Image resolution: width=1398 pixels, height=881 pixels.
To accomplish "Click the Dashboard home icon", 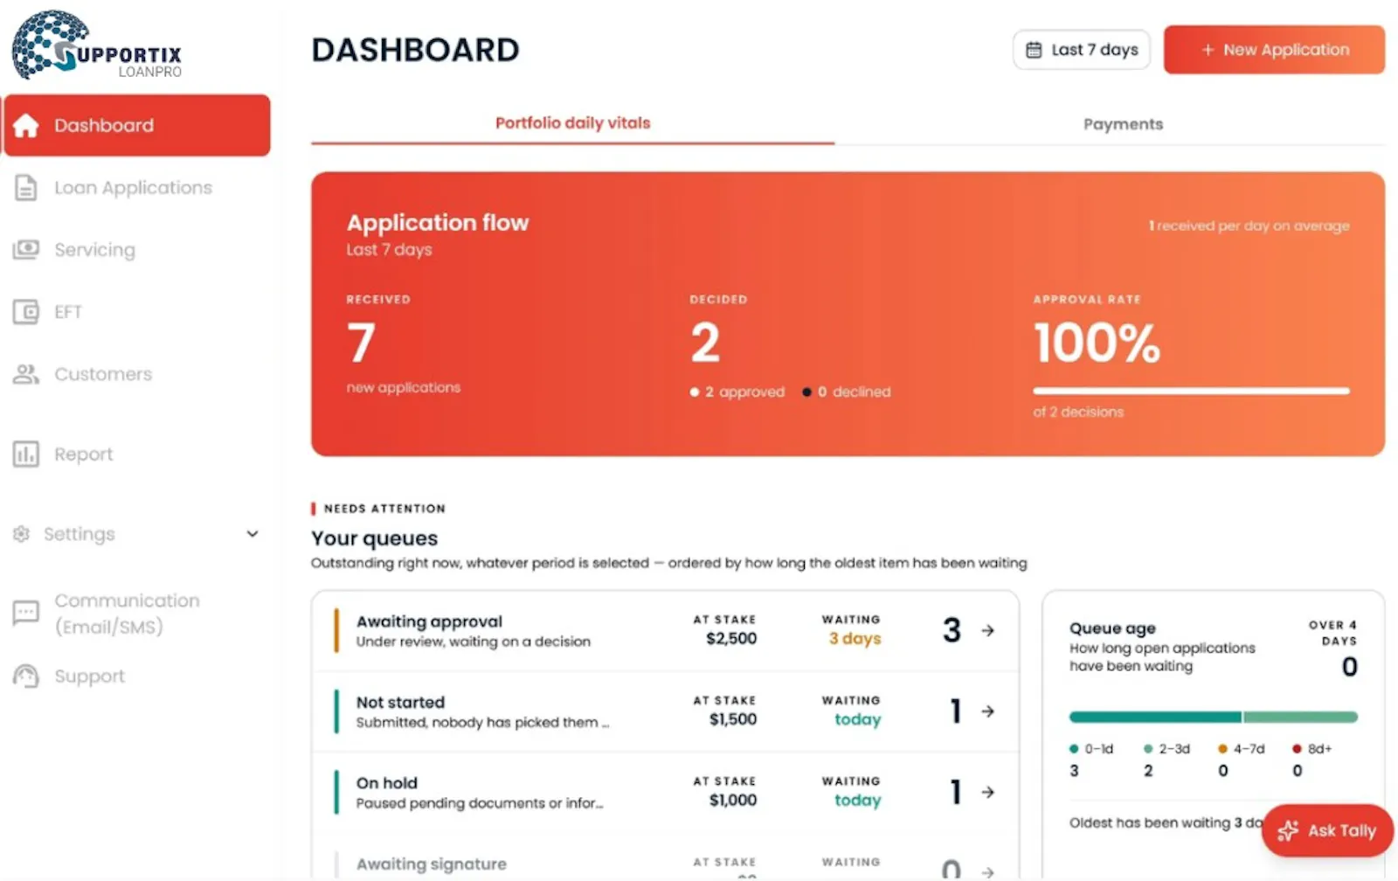I will coord(26,126).
